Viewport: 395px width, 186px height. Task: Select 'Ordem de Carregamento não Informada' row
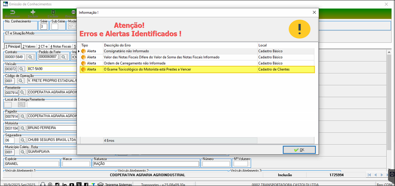click(197, 63)
